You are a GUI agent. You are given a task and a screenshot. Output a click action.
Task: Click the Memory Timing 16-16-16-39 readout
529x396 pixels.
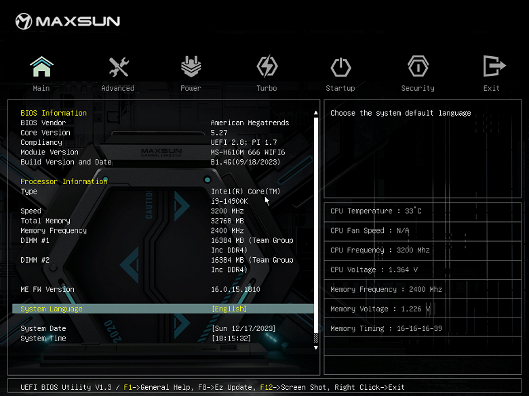386,328
